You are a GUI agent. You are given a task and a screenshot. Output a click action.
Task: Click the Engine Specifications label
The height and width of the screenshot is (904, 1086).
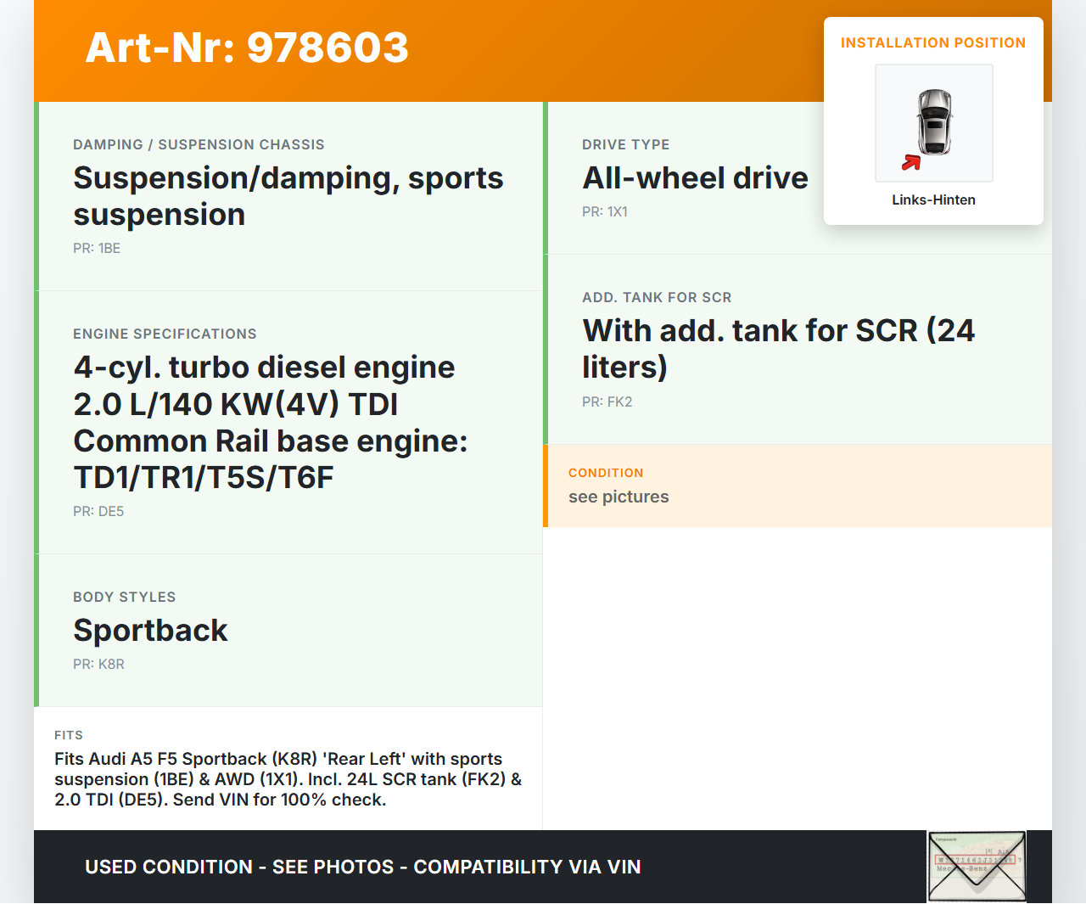tap(165, 334)
